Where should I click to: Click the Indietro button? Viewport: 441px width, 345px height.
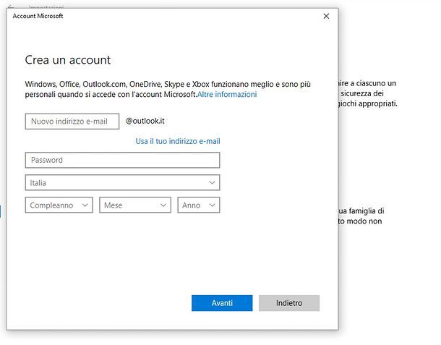click(289, 303)
